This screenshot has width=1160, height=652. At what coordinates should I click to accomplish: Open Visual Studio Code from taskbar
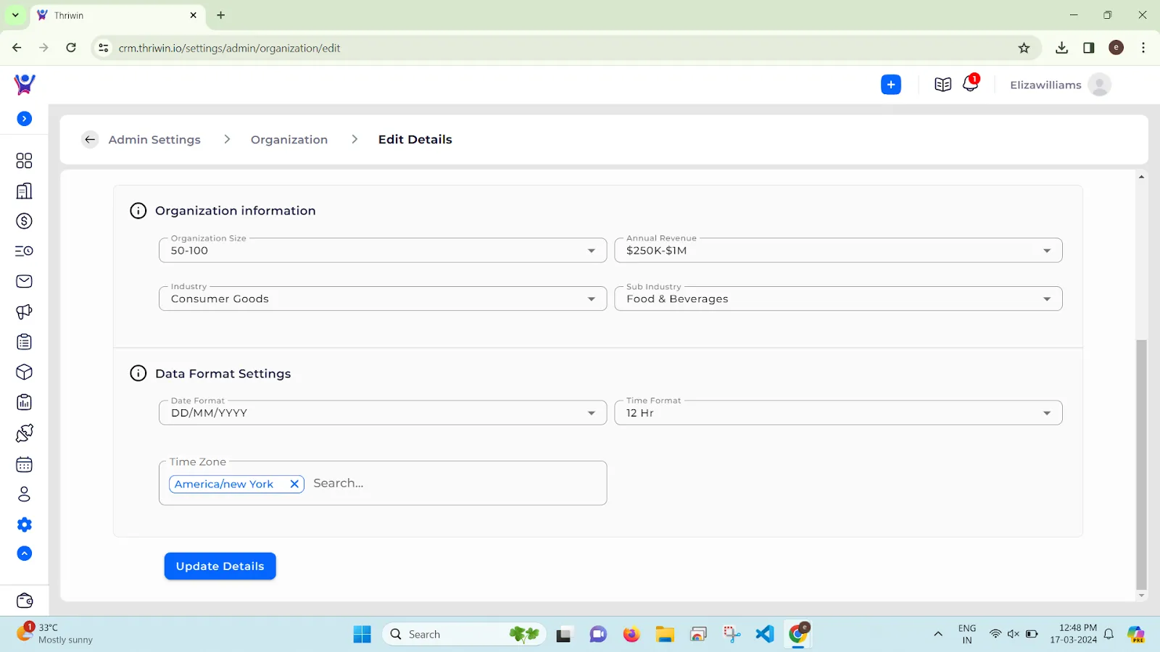coord(765,635)
